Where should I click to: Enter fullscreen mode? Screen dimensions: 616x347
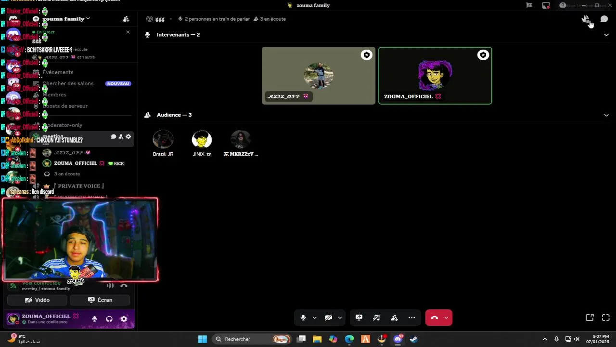(606, 318)
